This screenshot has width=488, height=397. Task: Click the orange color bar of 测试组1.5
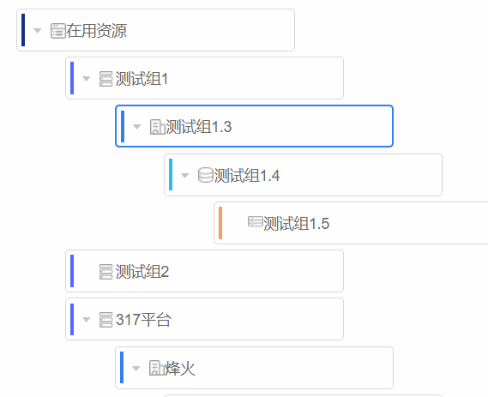tap(220, 223)
